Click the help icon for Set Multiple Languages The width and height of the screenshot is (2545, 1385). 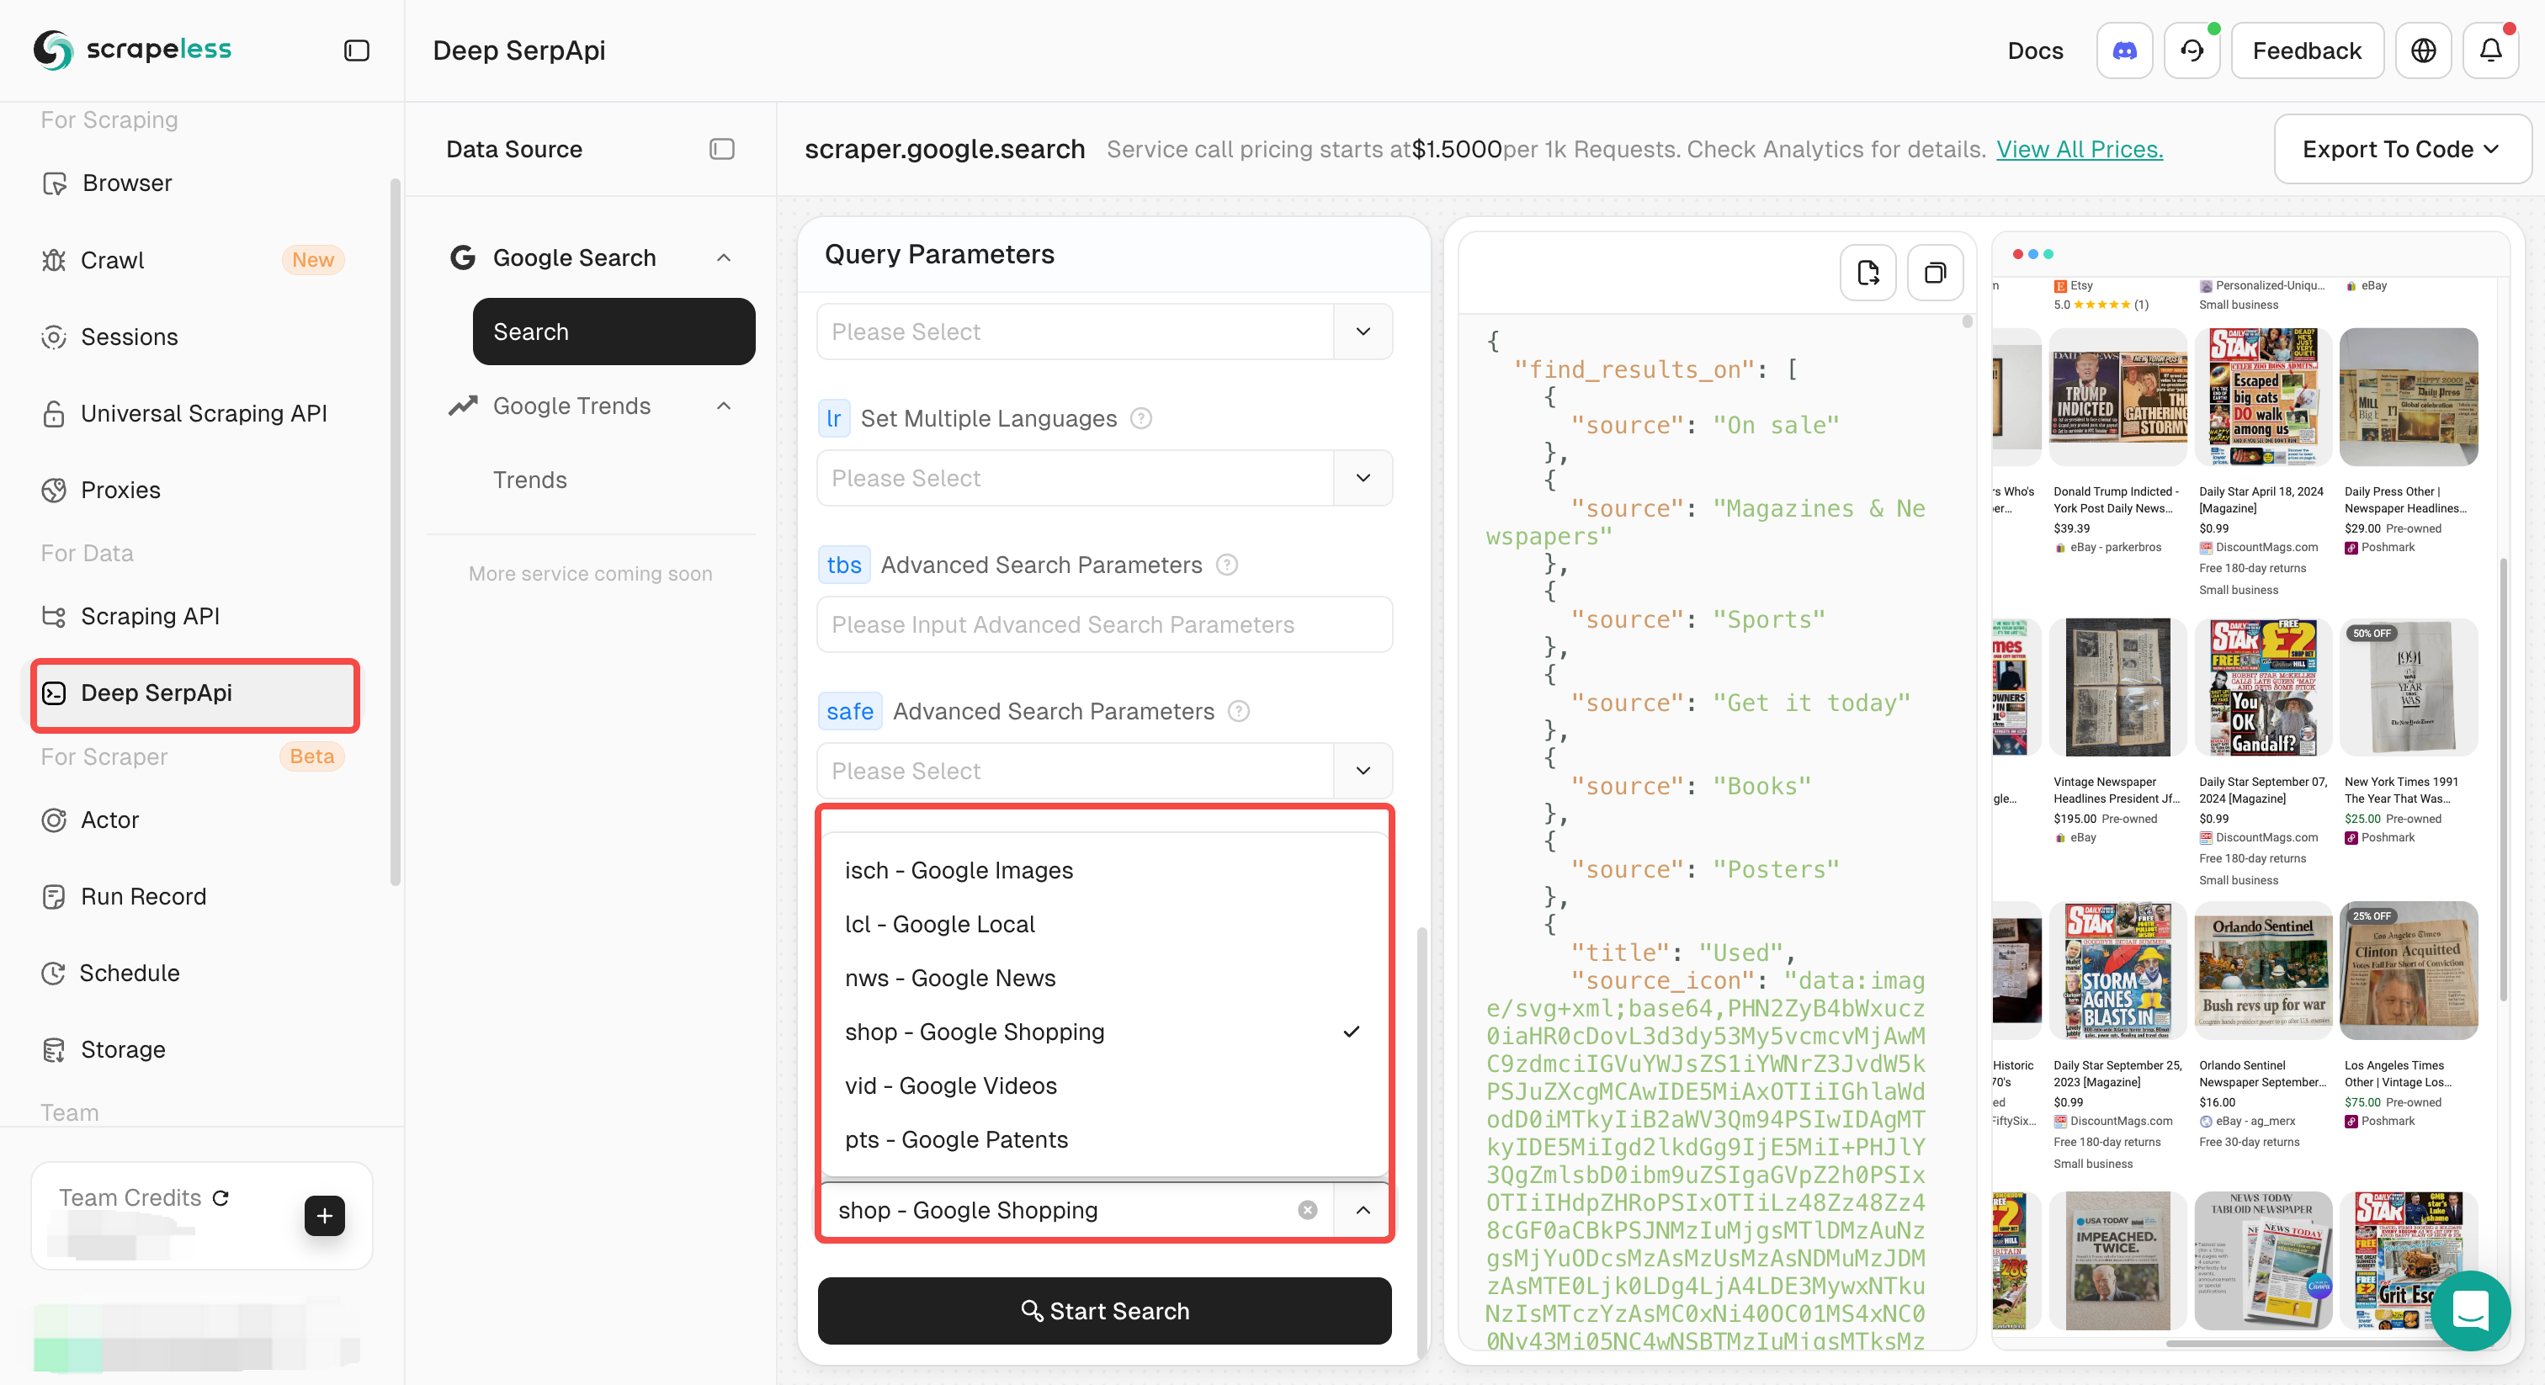tap(1141, 419)
